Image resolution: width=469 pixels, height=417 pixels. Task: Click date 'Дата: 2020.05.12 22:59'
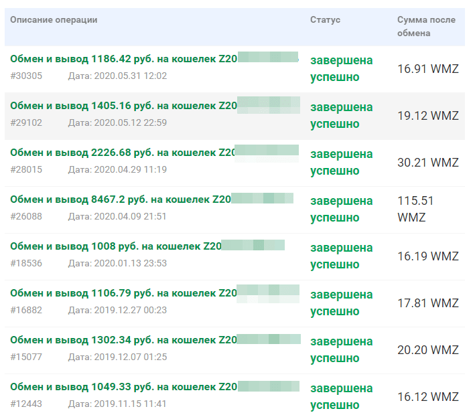[x=117, y=122]
